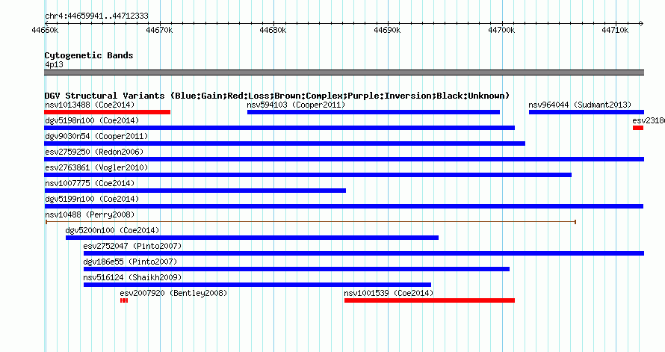The height and width of the screenshot is (352, 665).
Task: Click the dgv5200n100 blue bar
Action: pos(253,238)
